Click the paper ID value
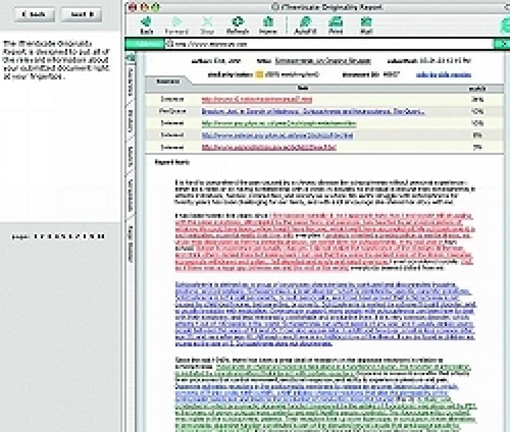 point(391,75)
